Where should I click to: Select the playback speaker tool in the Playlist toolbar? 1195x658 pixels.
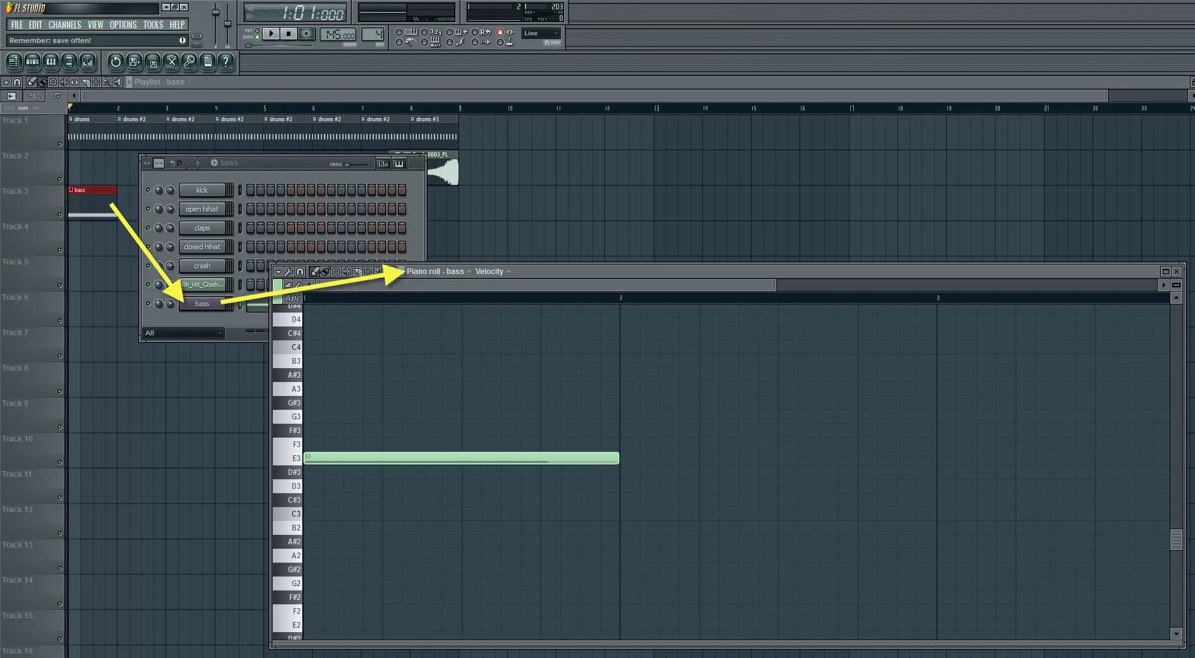tap(117, 82)
